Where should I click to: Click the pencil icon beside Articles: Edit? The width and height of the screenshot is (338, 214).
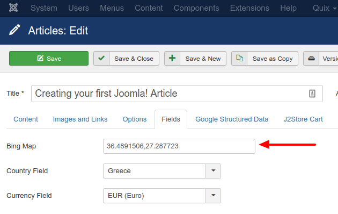pos(14,30)
